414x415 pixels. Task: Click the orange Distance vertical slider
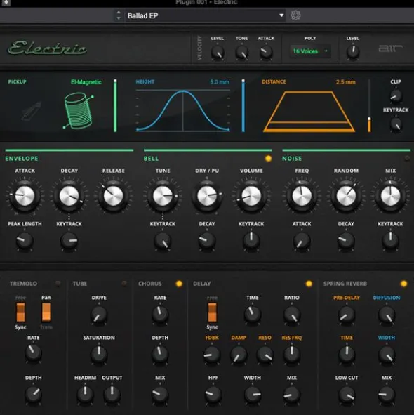coord(369,105)
